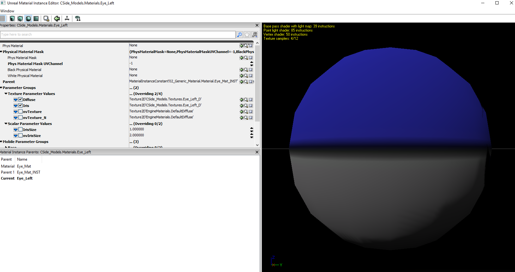515x272 pixels.
Task: Collapse the Mobile Parameter Groups section
Action: pos(1,142)
